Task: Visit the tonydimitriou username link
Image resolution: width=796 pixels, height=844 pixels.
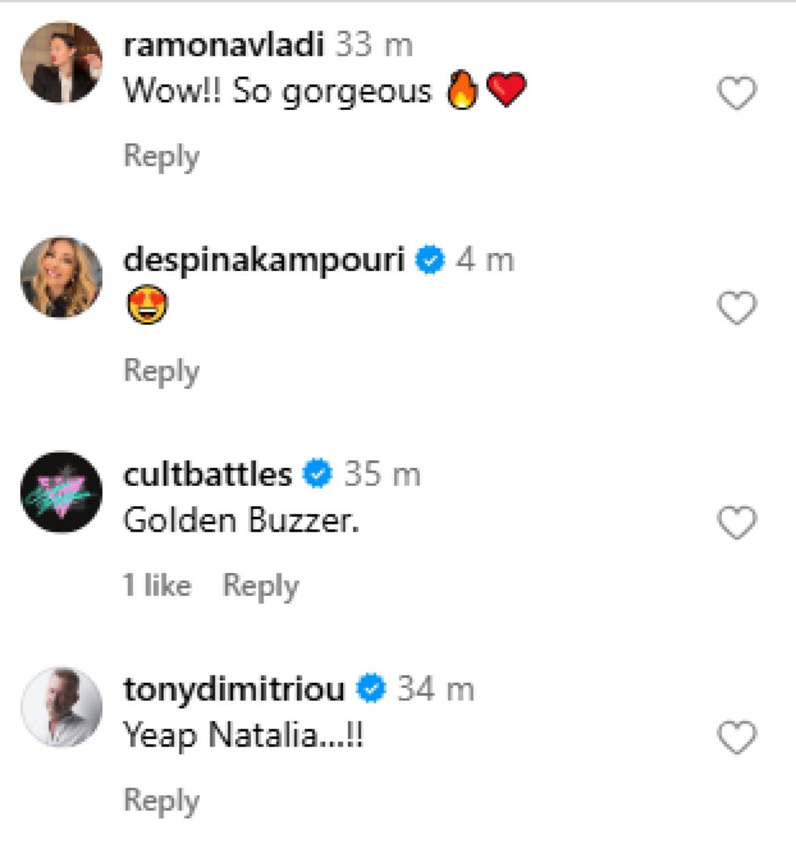Action: point(234,690)
